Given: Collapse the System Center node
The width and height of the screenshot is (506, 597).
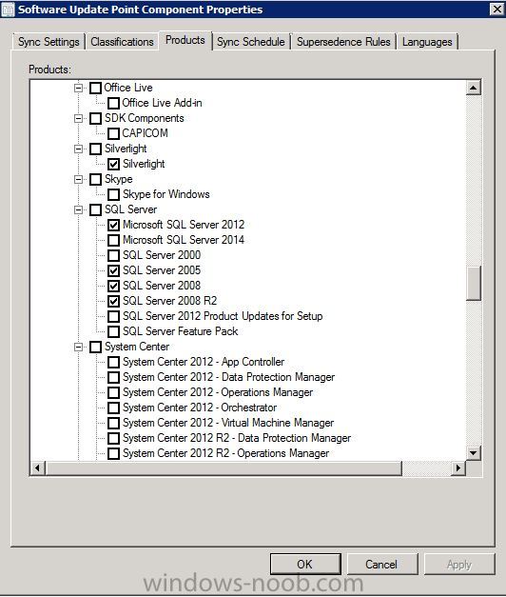Looking at the screenshot, I should [x=78, y=347].
